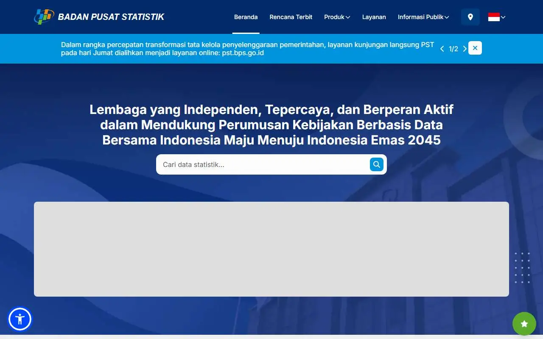The height and width of the screenshot is (339, 543).
Task: Open the language chevron dropdown
Action: (503, 17)
